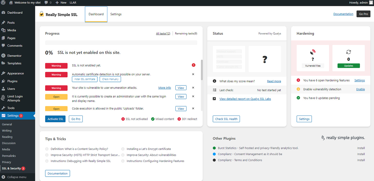Click the Media sidebar icon
Screen dimensions: 374x181
point(3,30)
